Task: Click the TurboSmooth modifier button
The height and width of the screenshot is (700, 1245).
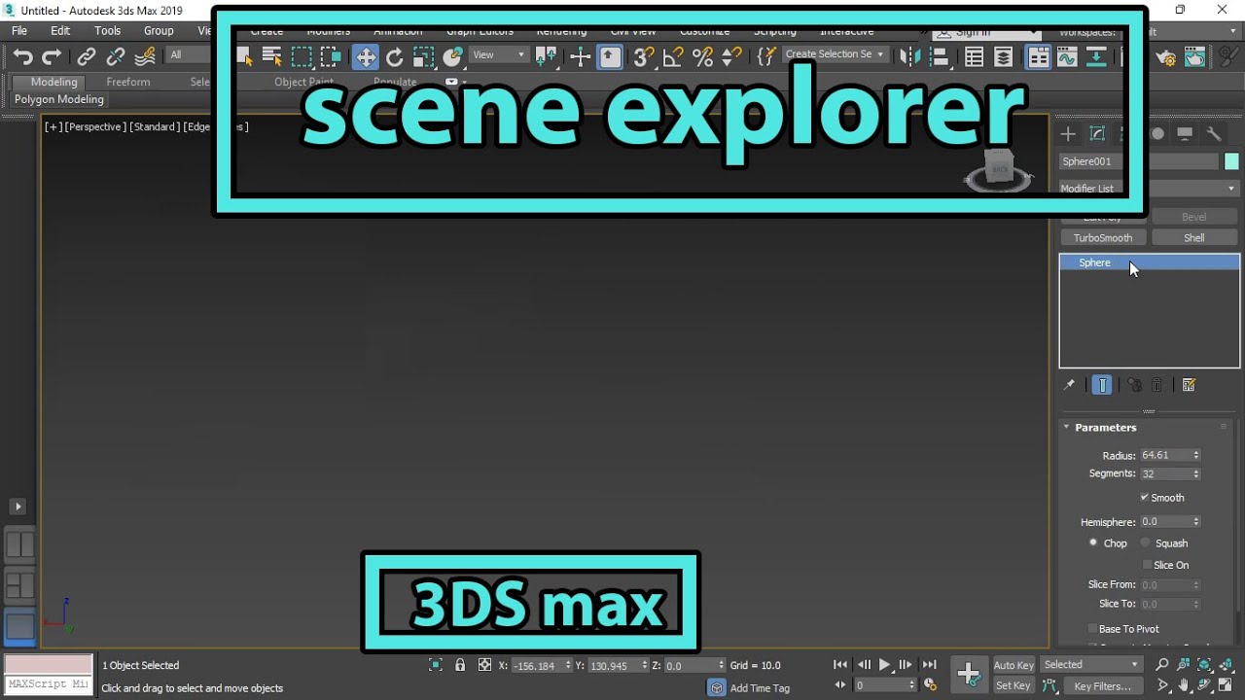Action: (1103, 237)
